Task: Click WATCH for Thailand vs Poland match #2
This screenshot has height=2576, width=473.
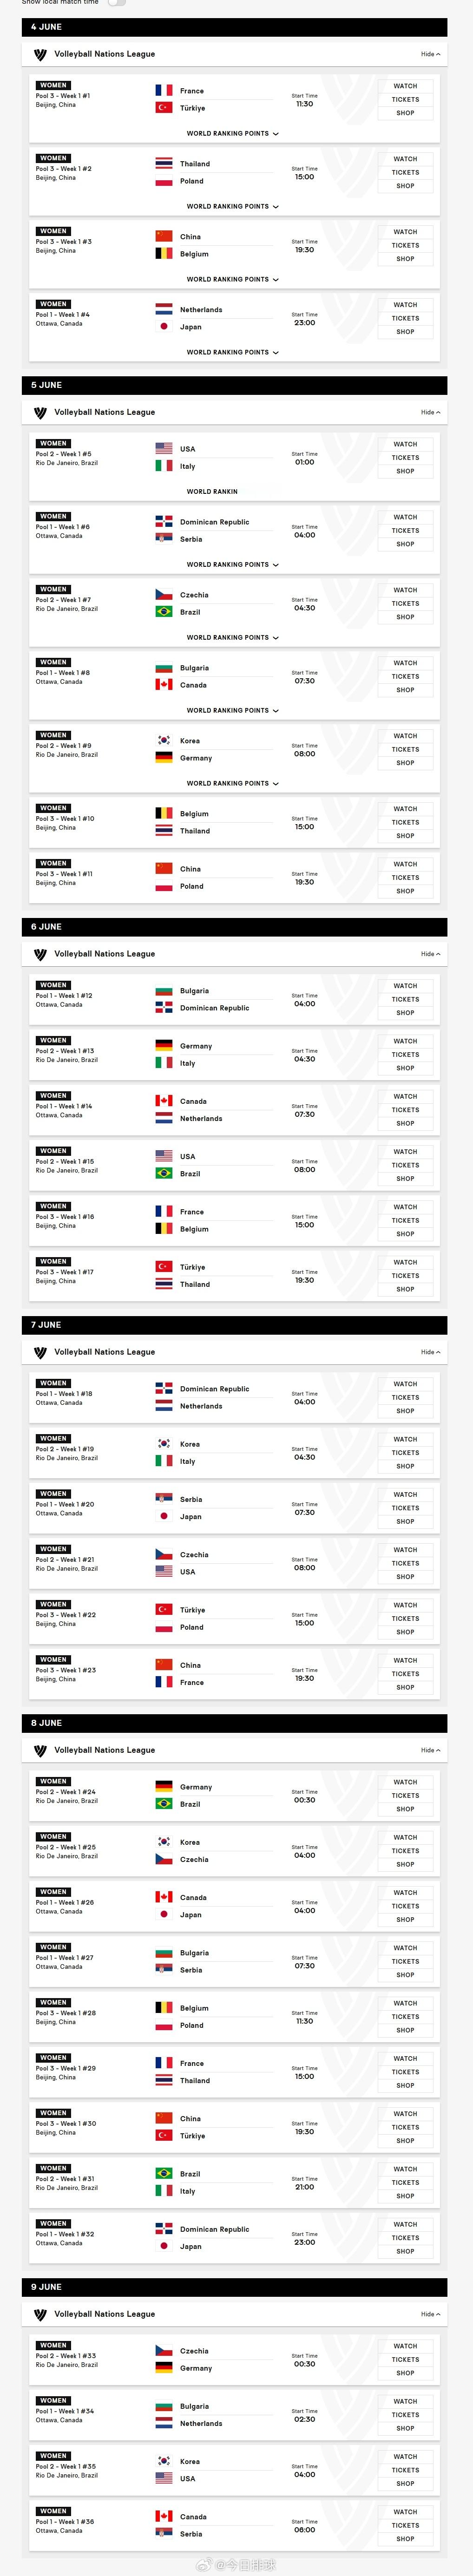Action: point(405,159)
